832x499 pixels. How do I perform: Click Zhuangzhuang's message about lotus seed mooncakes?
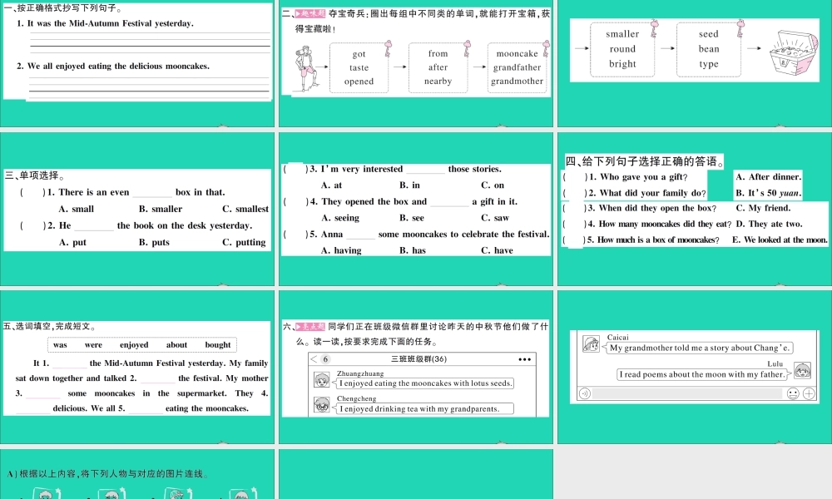pyautogui.click(x=425, y=383)
